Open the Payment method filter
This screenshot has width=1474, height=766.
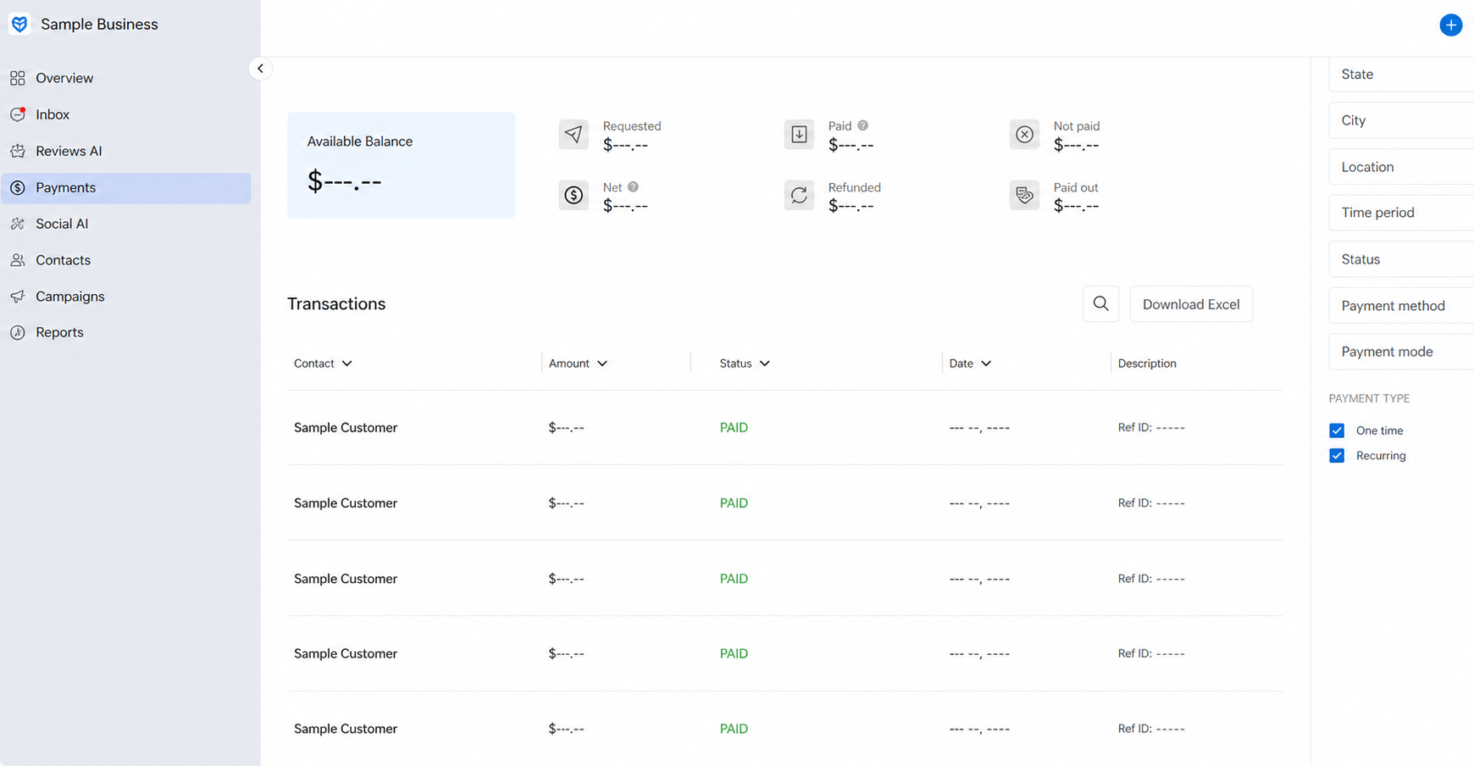pyautogui.click(x=1401, y=306)
